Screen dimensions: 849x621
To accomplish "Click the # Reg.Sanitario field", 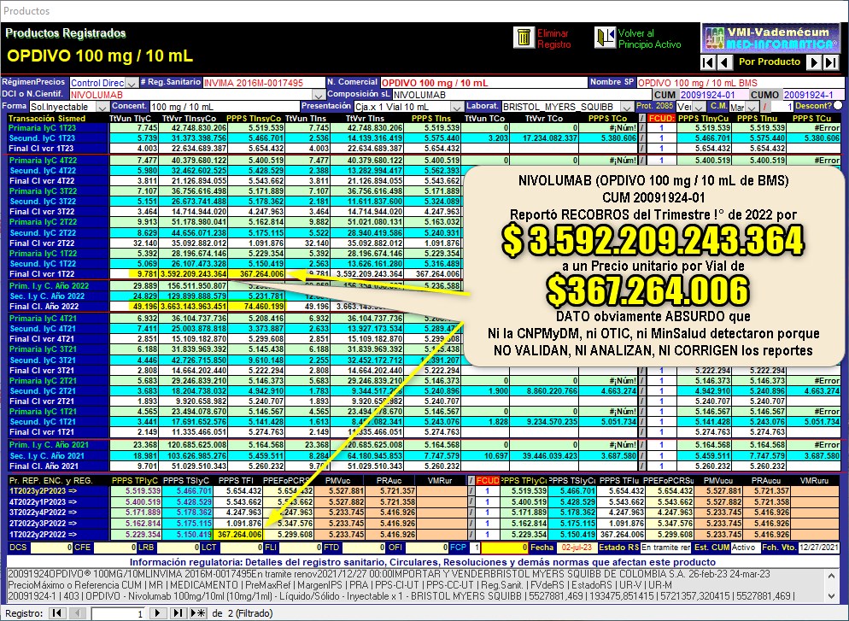I will click(x=264, y=83).
